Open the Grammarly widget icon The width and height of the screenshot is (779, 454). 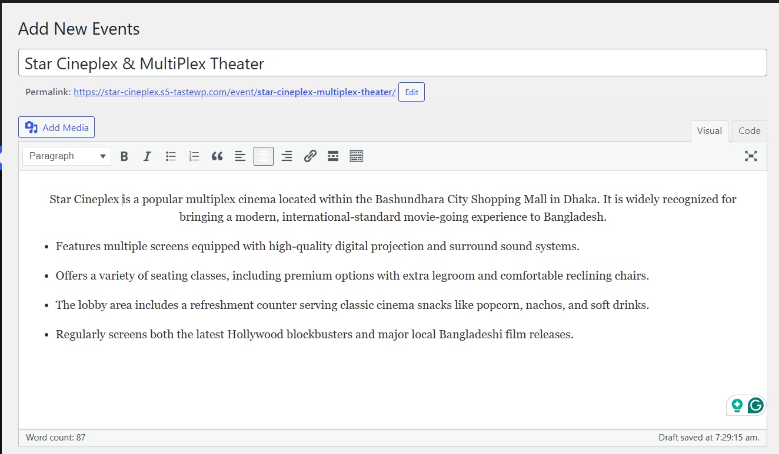[755, 405]
